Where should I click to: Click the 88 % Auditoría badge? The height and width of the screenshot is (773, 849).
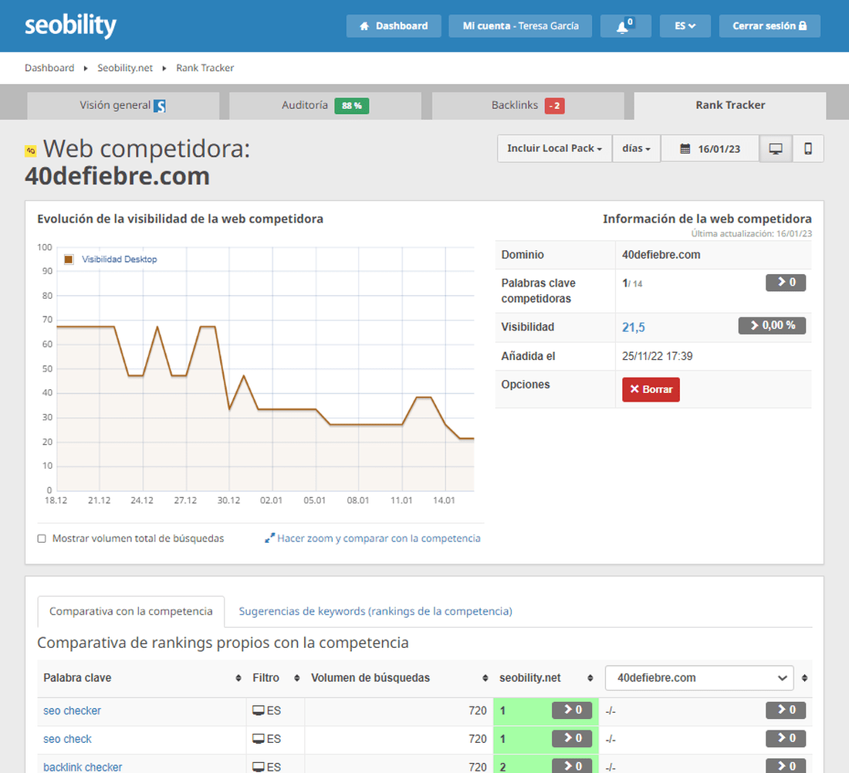[x=351, y=106]
